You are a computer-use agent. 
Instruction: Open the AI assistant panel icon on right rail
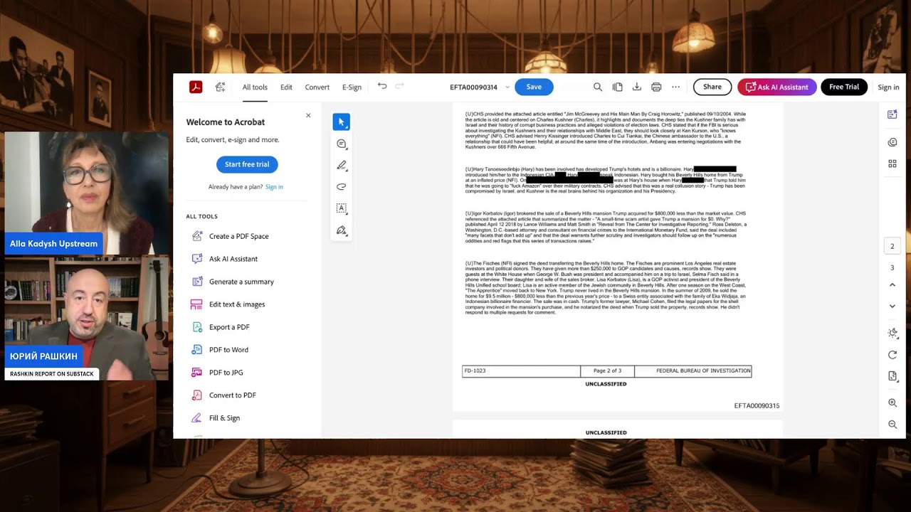[892, 114]
